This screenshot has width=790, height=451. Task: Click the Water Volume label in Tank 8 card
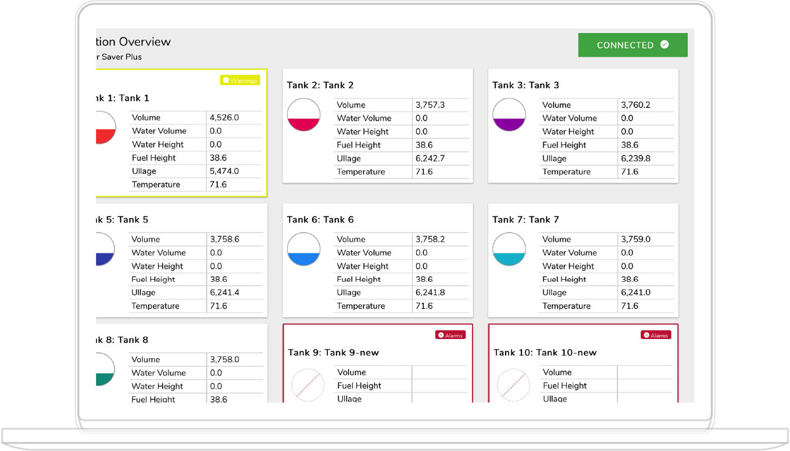click(159, 373)
